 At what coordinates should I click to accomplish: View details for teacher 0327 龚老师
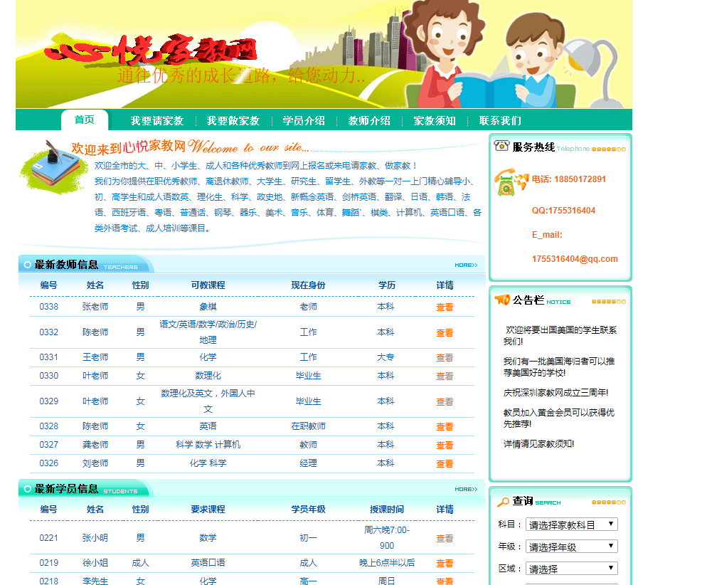click(445, 446)
